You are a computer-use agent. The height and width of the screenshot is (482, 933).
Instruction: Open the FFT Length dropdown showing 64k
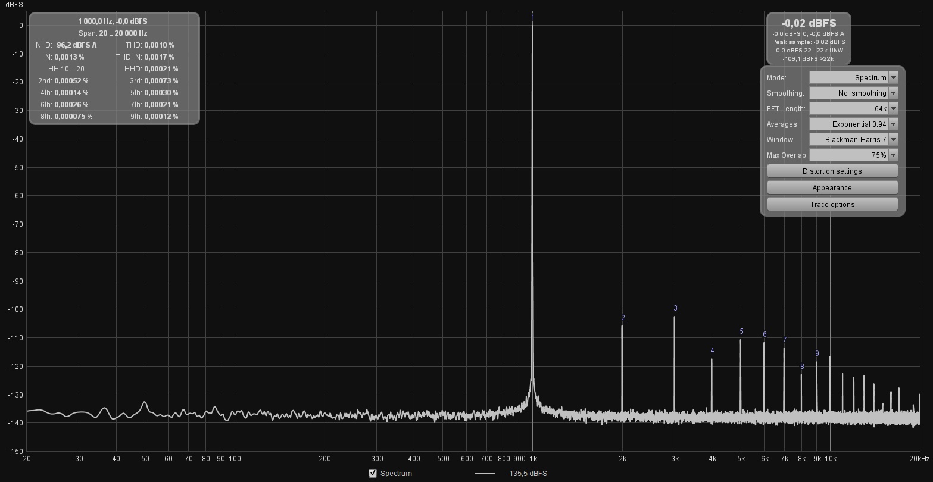click(853, 109)
